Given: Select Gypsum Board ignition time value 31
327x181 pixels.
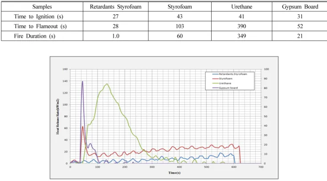Looking at the screenshot, I should click(300, 16).
